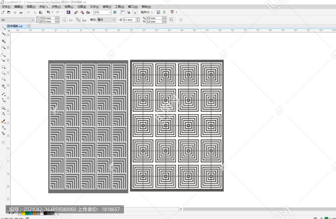Select the Freehand drawing tool
This screenshot has width=336, height=219.
coord(3,54)
